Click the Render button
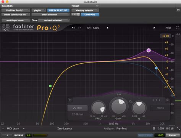 pos(173,135)
